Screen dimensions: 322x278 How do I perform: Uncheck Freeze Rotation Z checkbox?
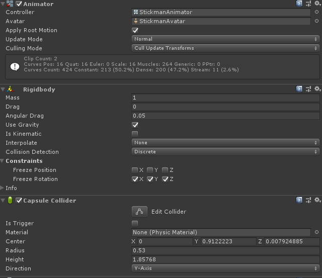165,179
